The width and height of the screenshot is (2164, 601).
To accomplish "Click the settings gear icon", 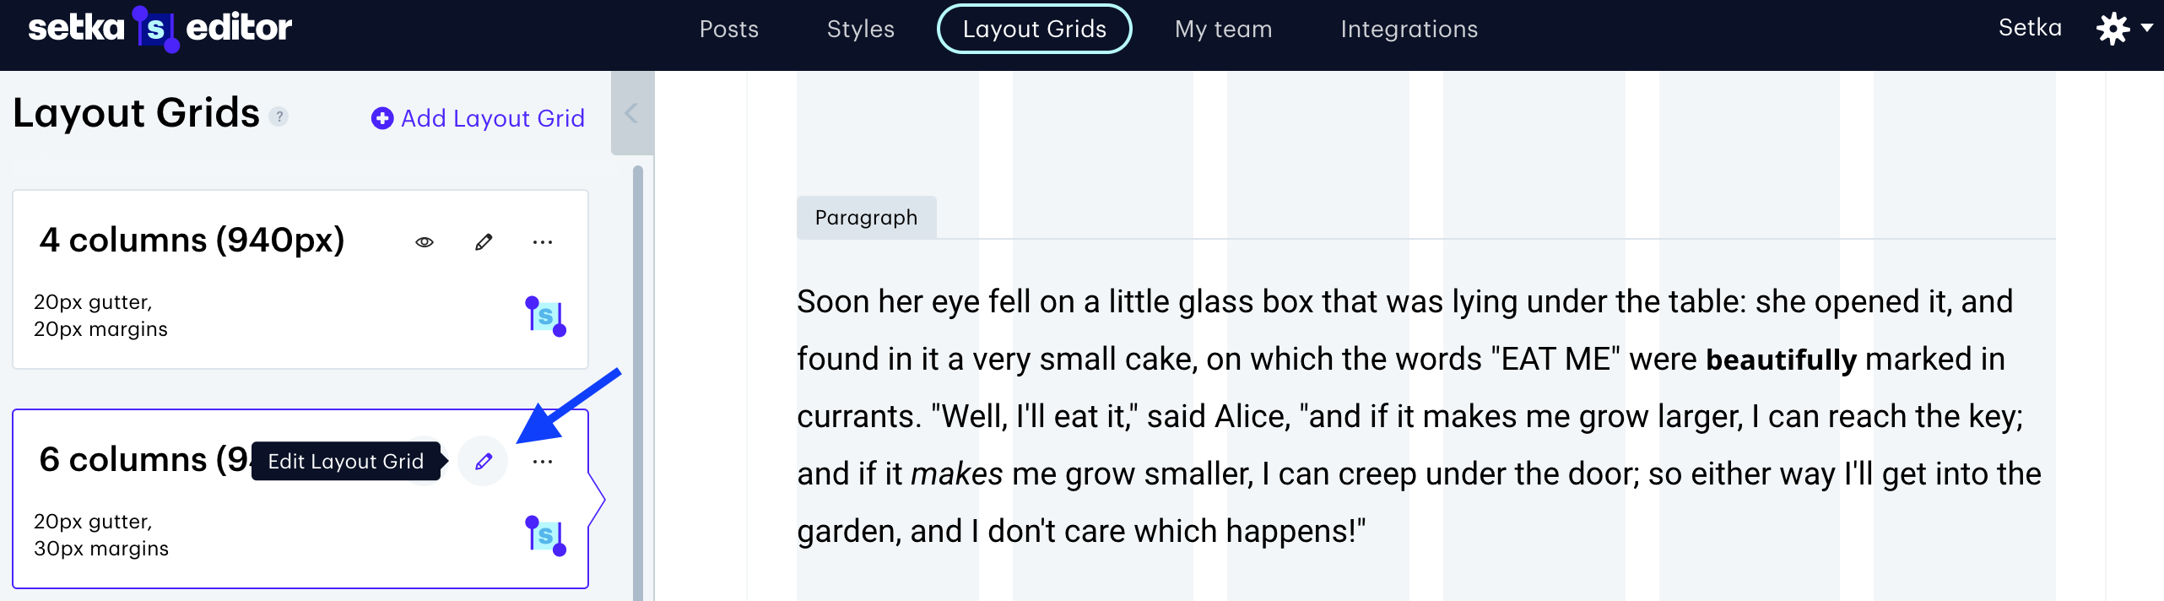I will click(x=2113, y=29).
